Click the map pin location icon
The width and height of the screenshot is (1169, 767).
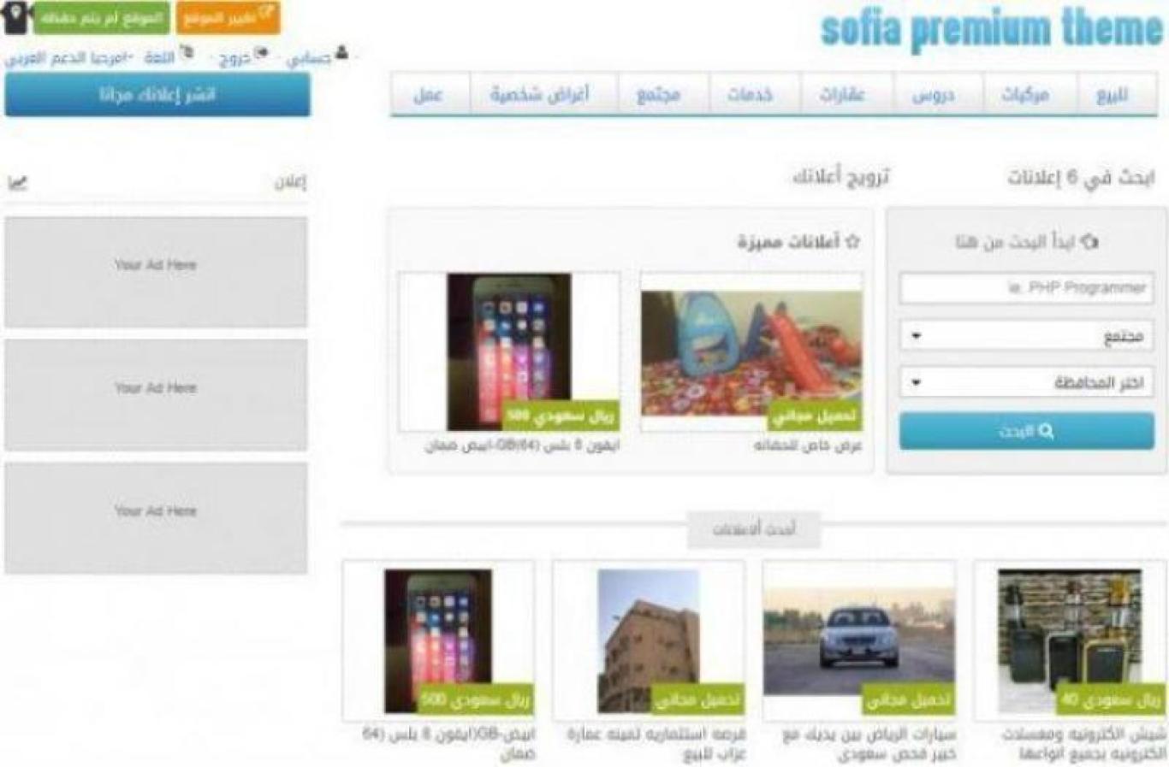pyautogui.click(x=15, y=17)
